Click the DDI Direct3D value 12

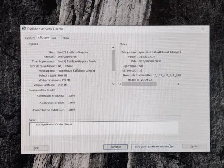coord(141,70)
